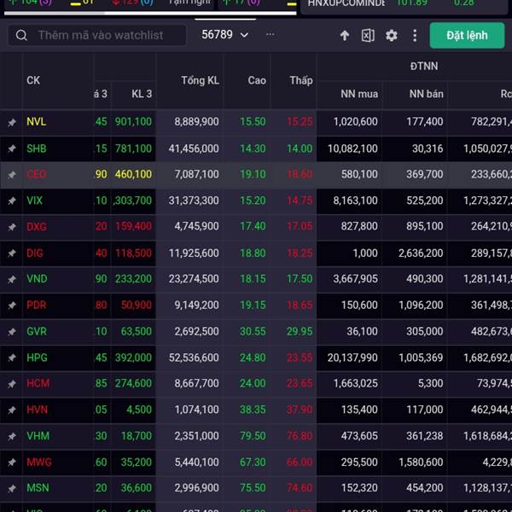This screenshot has width=512, height=512.
Task: Toggle pin on the VIX row
Action: point(12,201)
